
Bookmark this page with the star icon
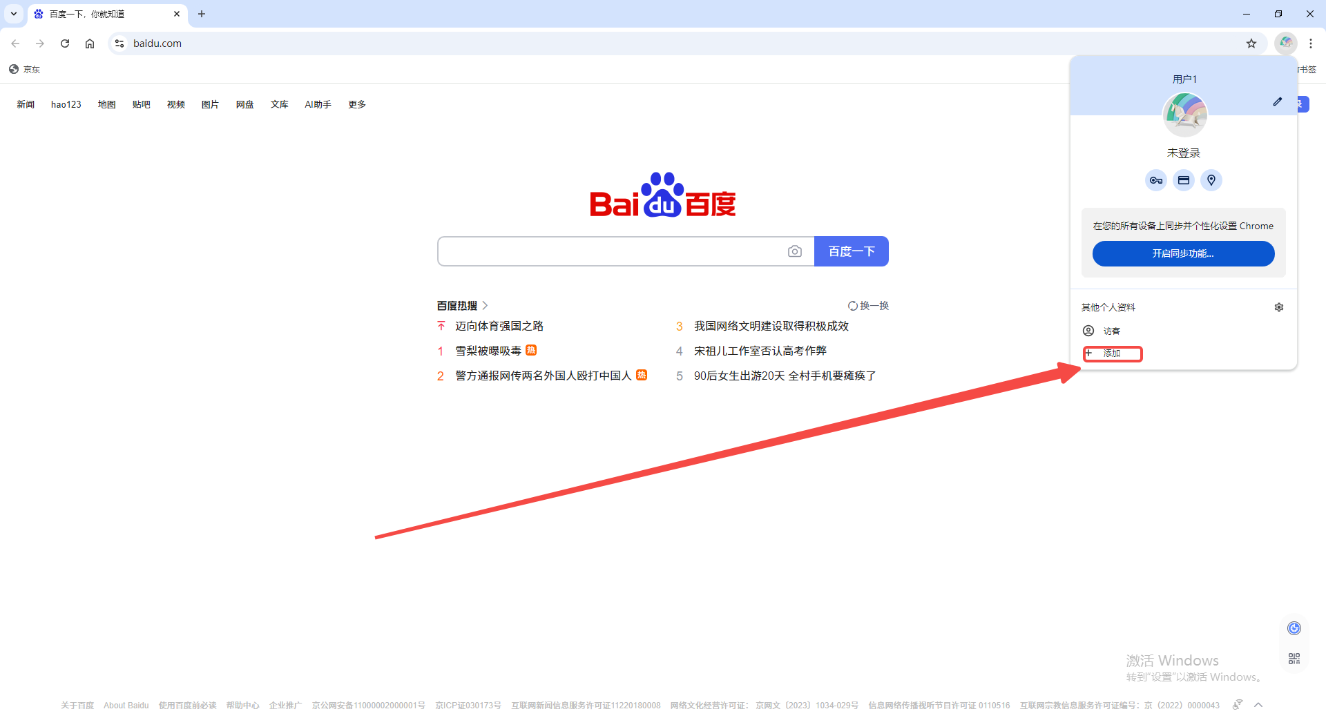click(1251, 43)
